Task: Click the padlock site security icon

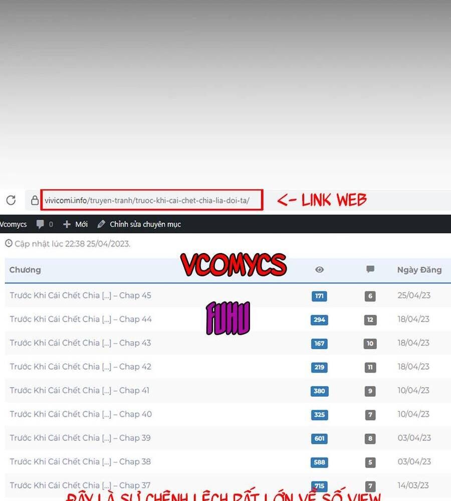Action: [x=35, y=200]
